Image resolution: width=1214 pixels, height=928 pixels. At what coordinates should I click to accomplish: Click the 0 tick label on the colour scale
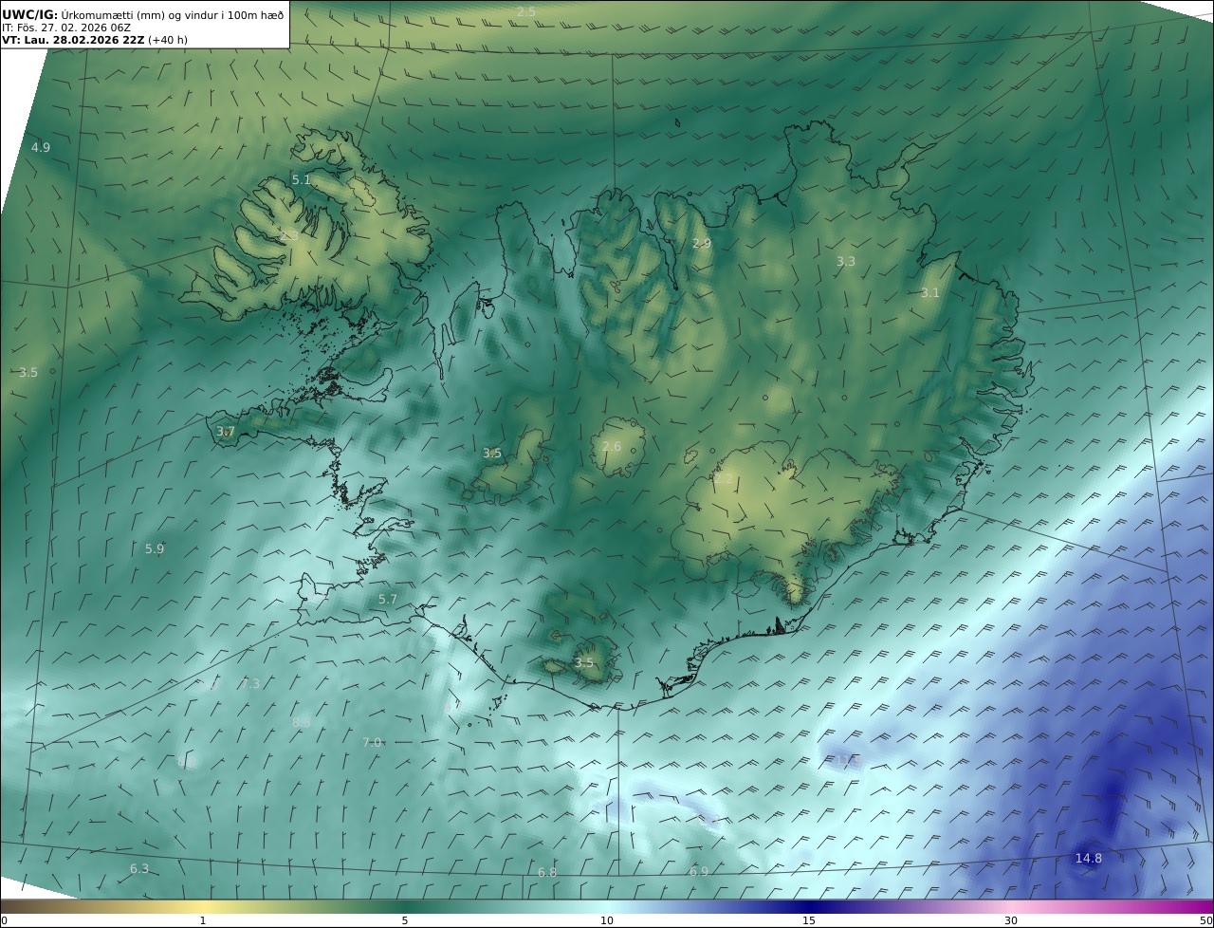pos(4,920)
